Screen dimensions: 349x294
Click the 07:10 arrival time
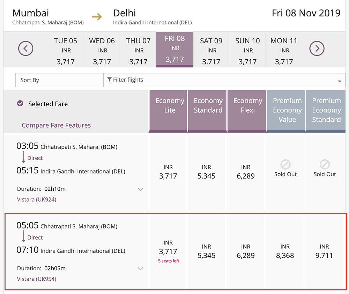(27, 250)
